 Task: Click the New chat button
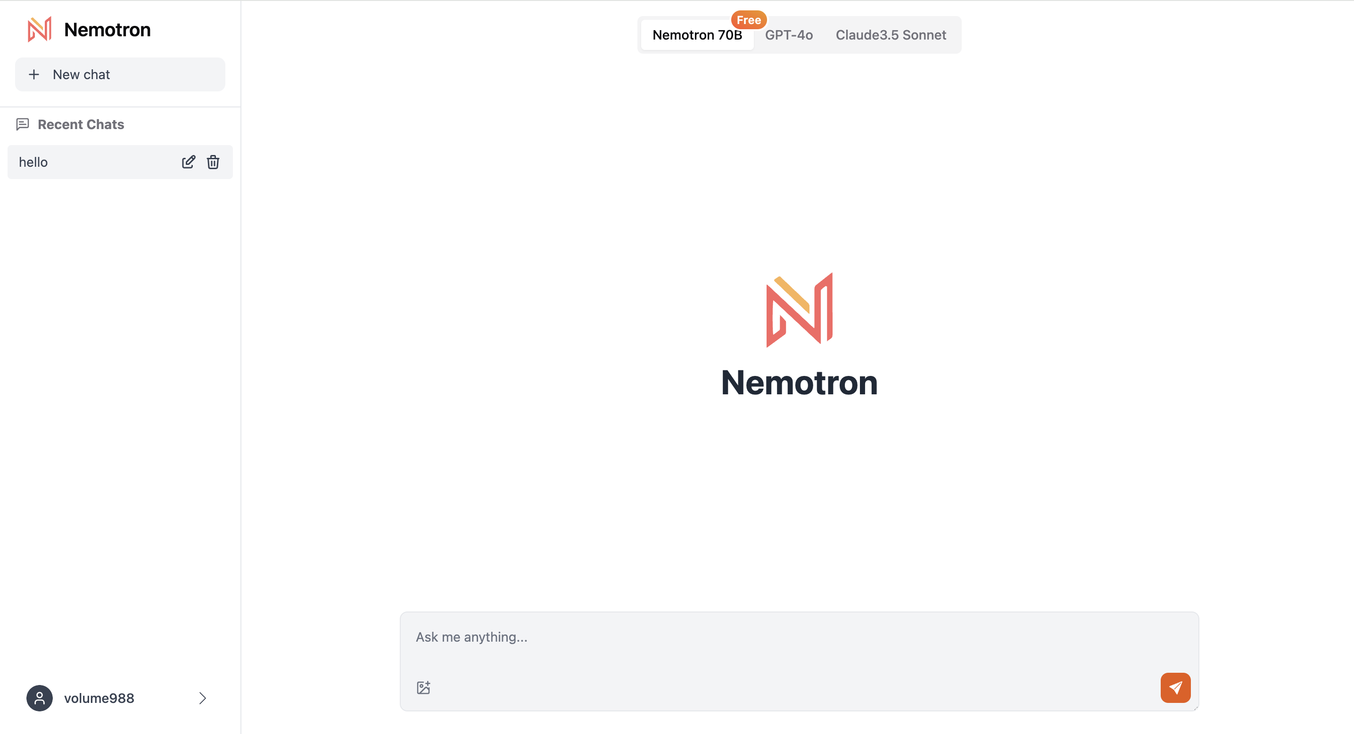tap(120, 74)
